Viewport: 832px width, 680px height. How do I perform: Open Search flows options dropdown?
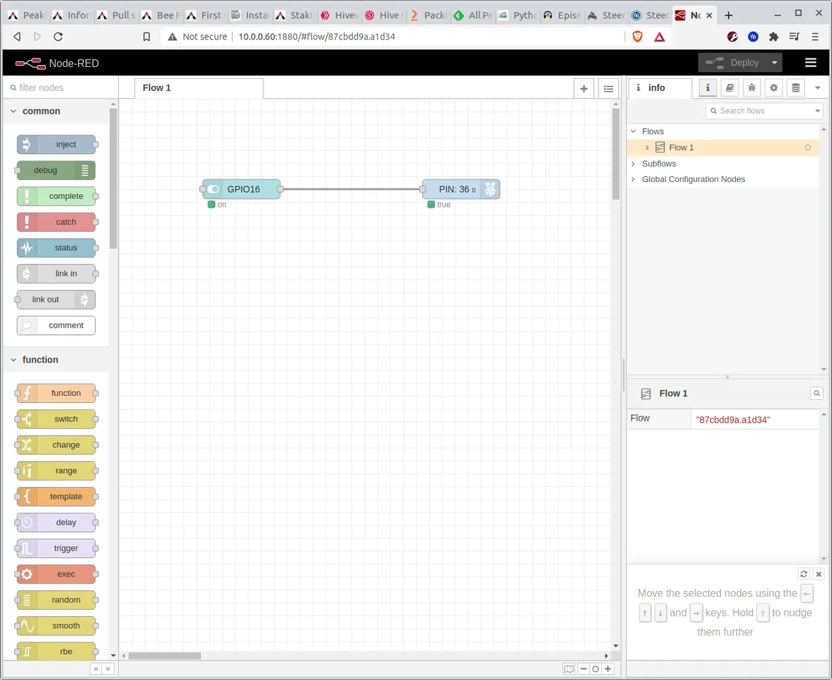tap(818, 111)
